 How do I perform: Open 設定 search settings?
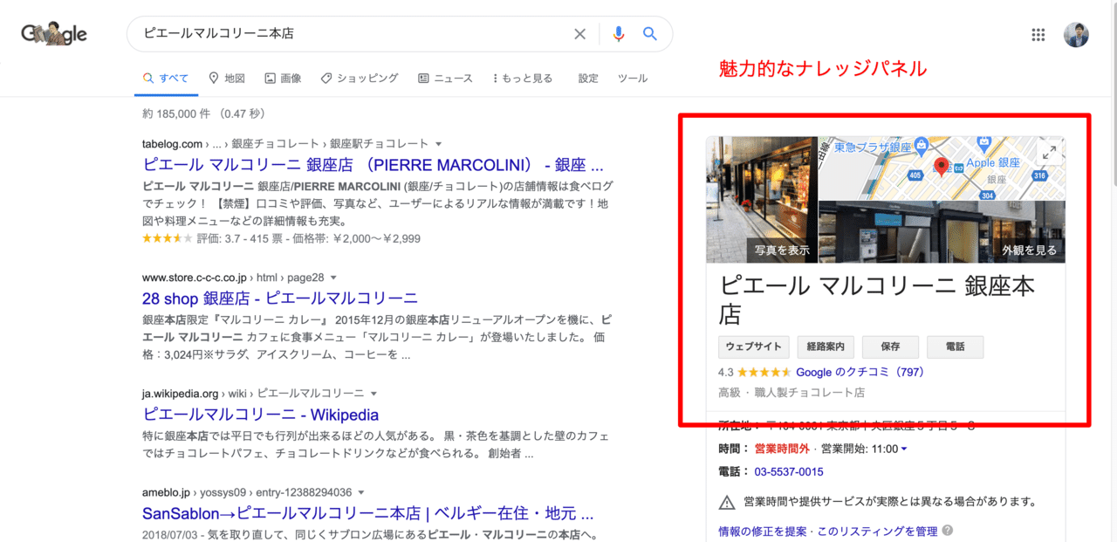coord(588,79)
